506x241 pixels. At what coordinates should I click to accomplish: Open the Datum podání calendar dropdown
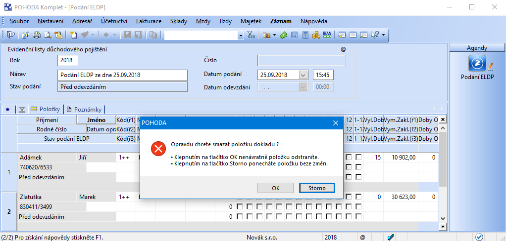[x=303, y=75]
